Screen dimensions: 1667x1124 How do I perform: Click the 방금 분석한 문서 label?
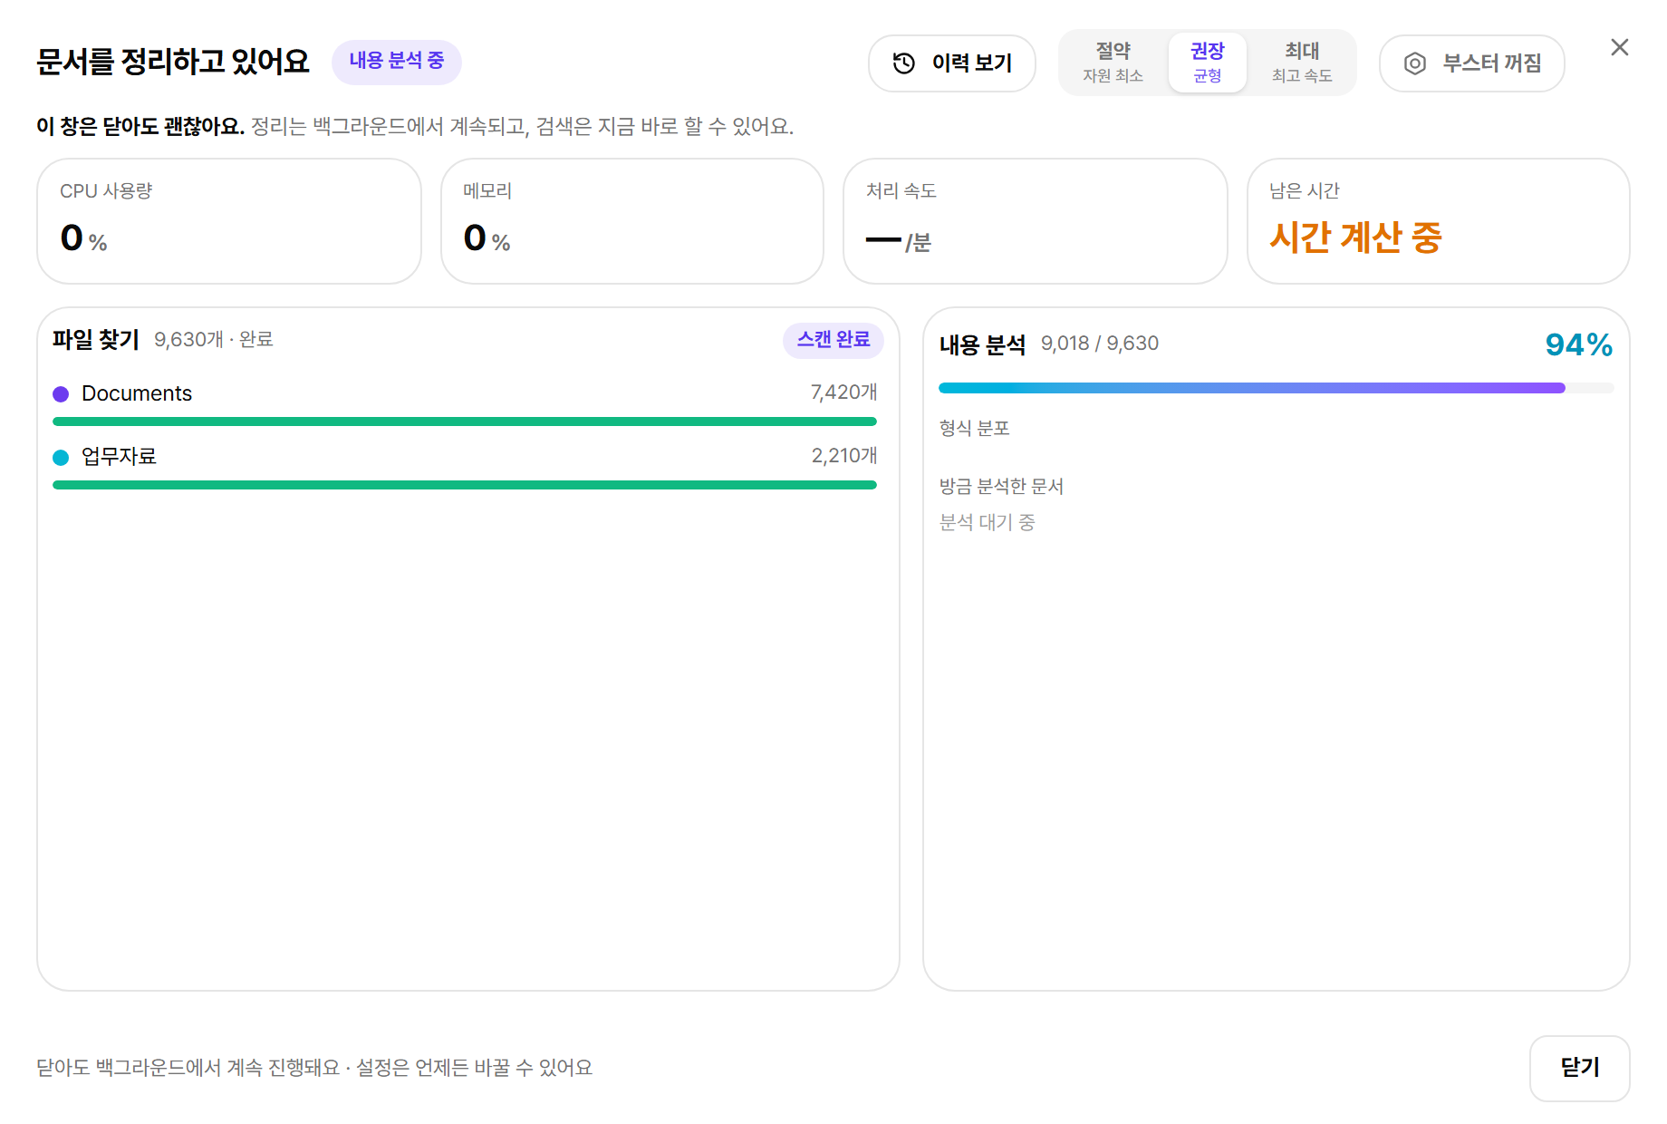[1001, 487]
